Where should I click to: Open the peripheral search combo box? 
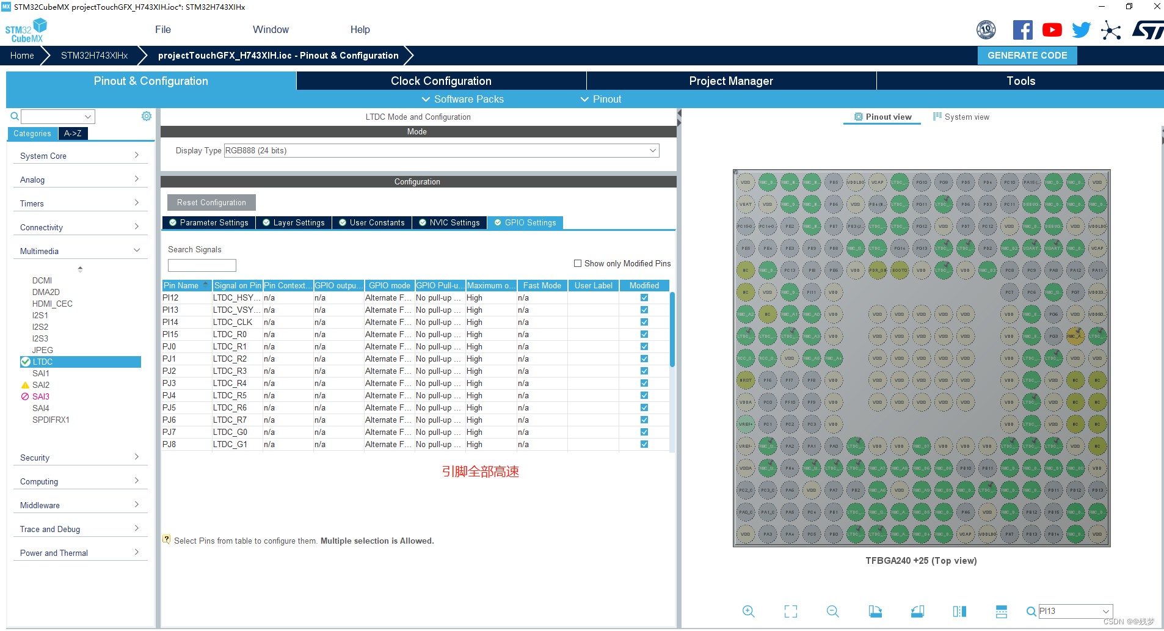pyautogui.click(x=58, y=117)
